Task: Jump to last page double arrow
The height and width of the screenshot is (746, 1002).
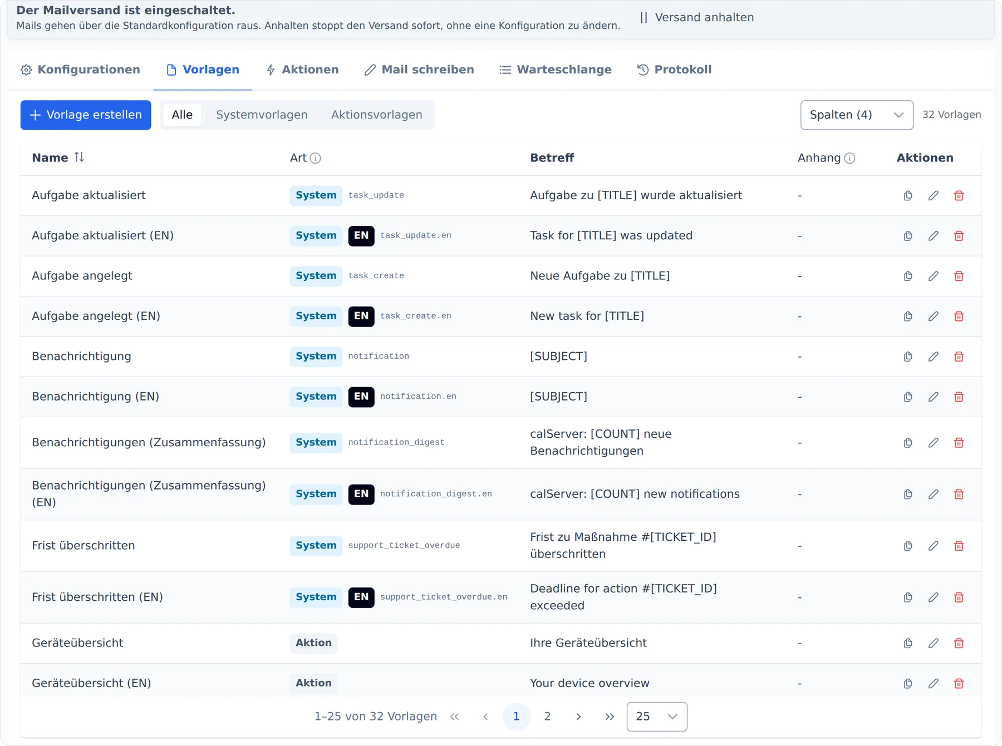Action: [610, 717]
